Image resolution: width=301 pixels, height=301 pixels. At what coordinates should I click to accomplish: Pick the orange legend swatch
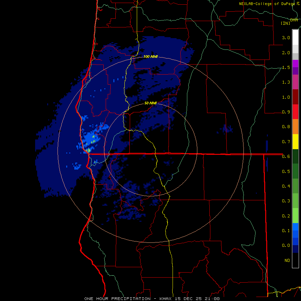295,127
